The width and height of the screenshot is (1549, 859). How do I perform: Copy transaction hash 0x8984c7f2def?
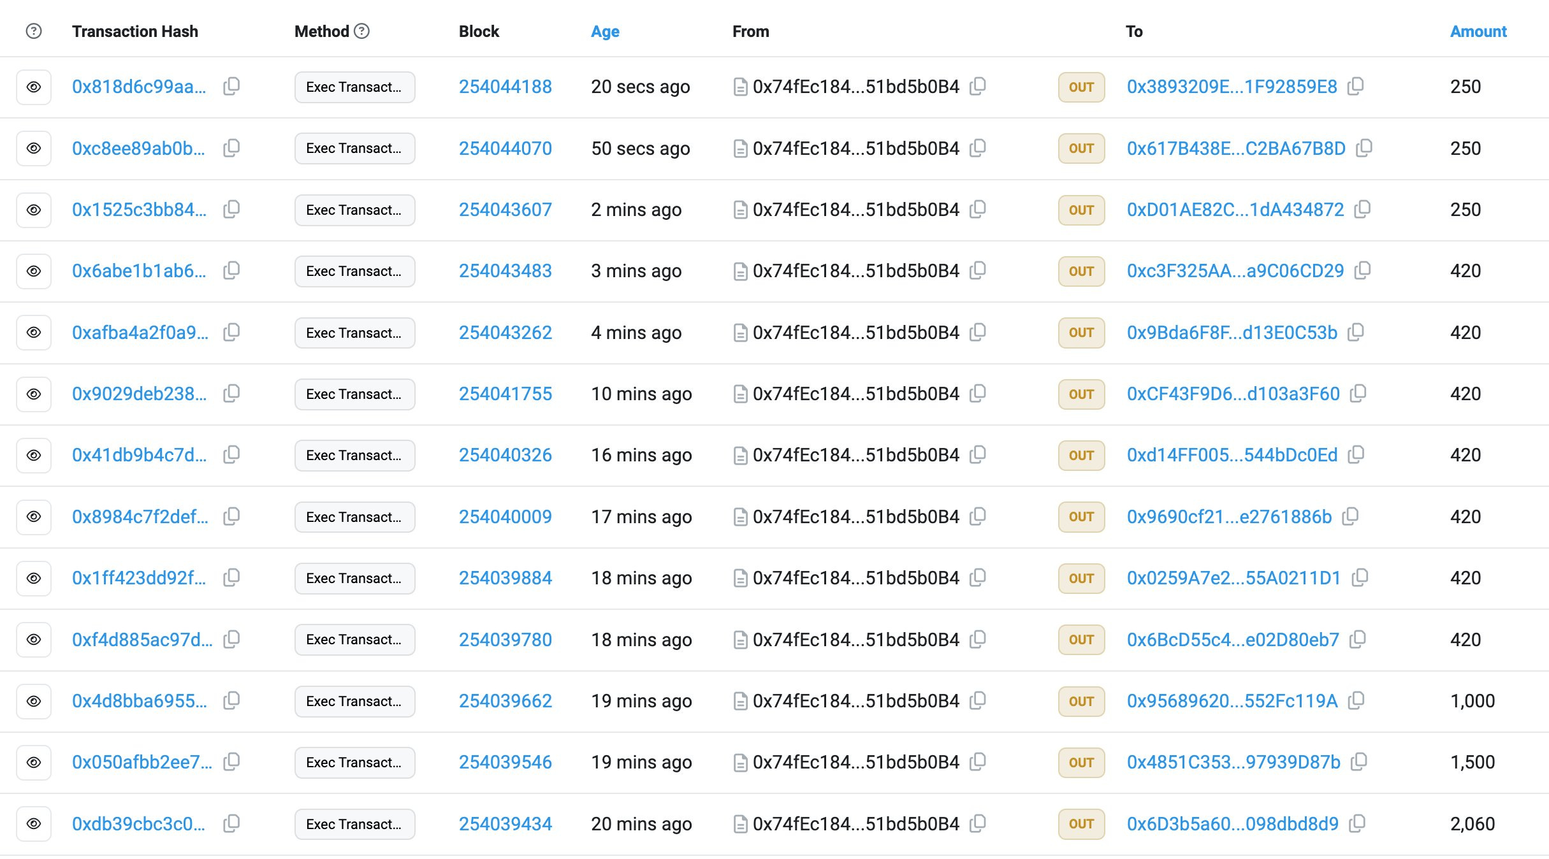tap(231, 517)
